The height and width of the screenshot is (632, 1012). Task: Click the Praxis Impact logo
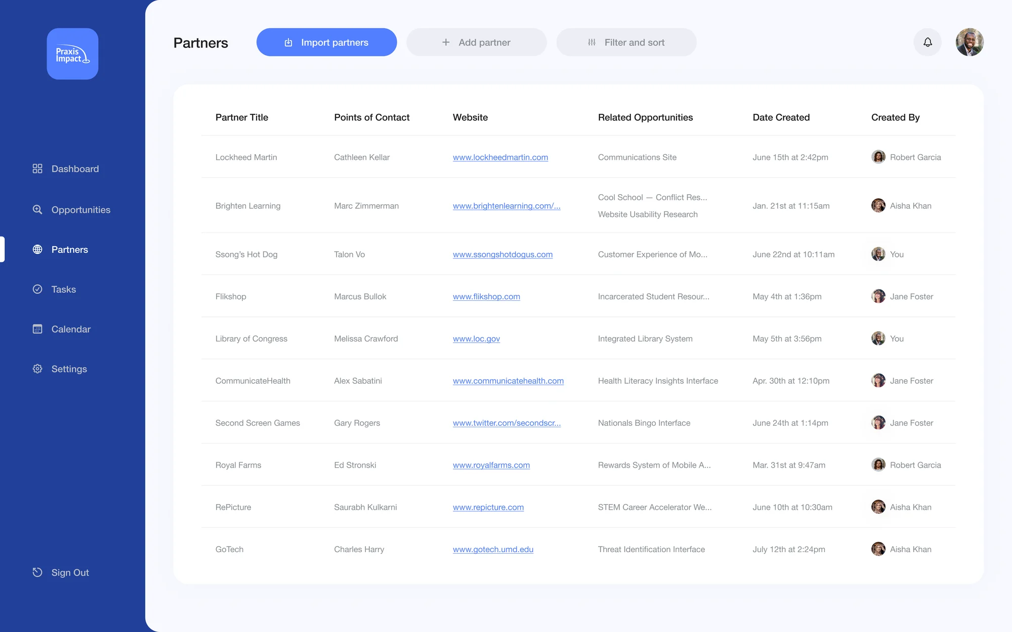coord(72,54)
